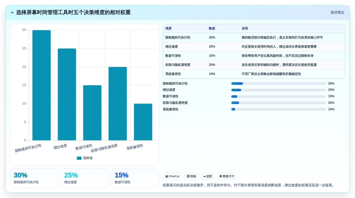Screen dimensions: 355x198
Task: Click the 绕过难度 progress bar
Action: click(279, 90)
